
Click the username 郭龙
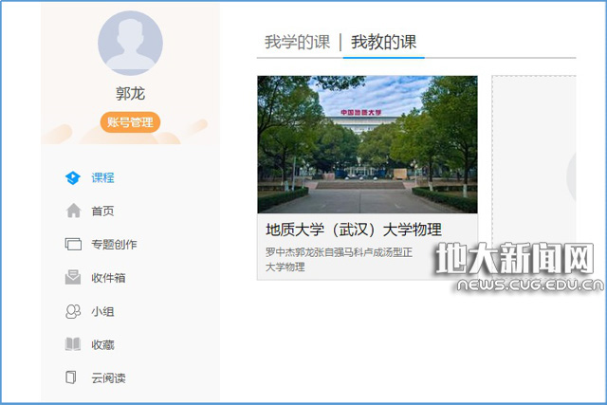click(130, 93)
